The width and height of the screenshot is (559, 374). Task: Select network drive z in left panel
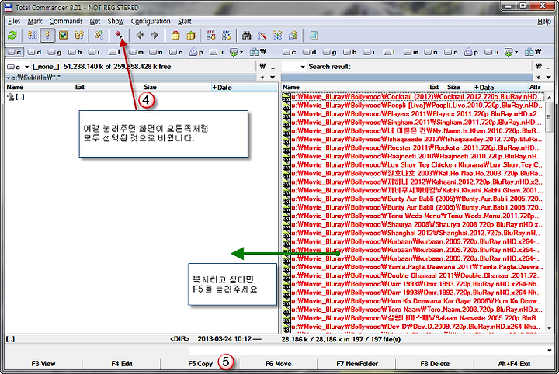coord(237,52)
